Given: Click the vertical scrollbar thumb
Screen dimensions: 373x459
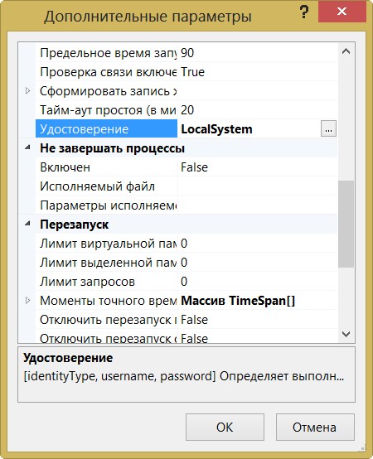Looking at the screenshot, I should click(x=346, y=224).
